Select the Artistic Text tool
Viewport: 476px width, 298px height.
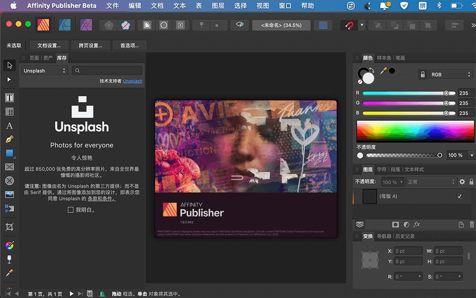[10, 125]
